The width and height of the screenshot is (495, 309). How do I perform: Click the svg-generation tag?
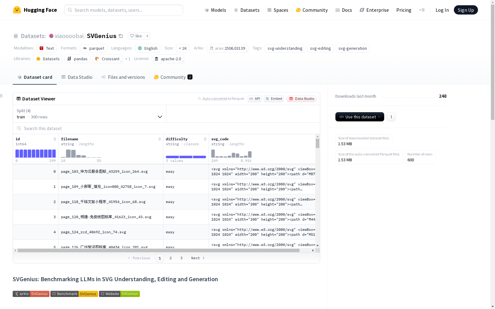(353, 48)
